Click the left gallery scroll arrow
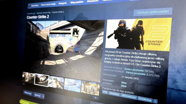This screenshot has height=104, width=186. pos(24,84)
